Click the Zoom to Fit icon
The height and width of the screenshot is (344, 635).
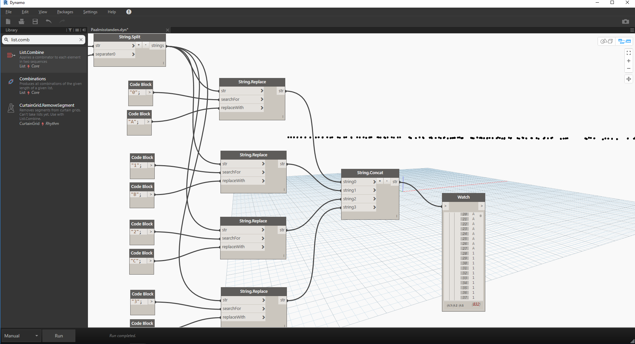[629, 53]
